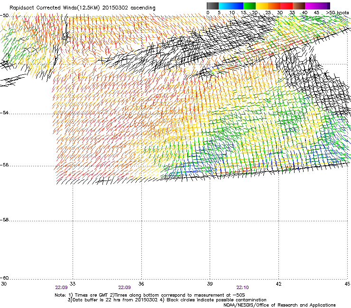The height and width of the screenshot is (308, 351).
Task: Click the longitude label 33
Action: 73,284
